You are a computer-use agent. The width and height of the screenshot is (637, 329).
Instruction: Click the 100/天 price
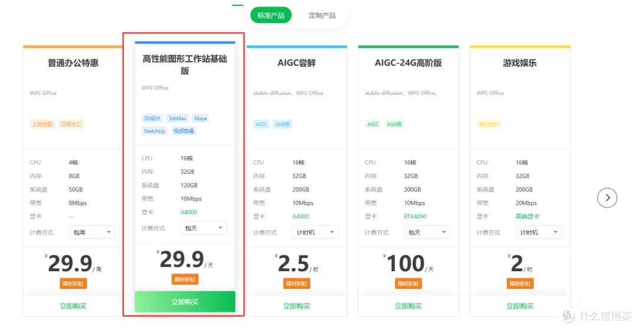(x=408, y=263)
